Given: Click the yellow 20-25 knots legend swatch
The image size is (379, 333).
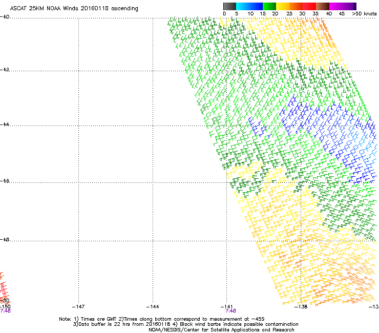Looking at the screenshot, I should coord(283,6).
